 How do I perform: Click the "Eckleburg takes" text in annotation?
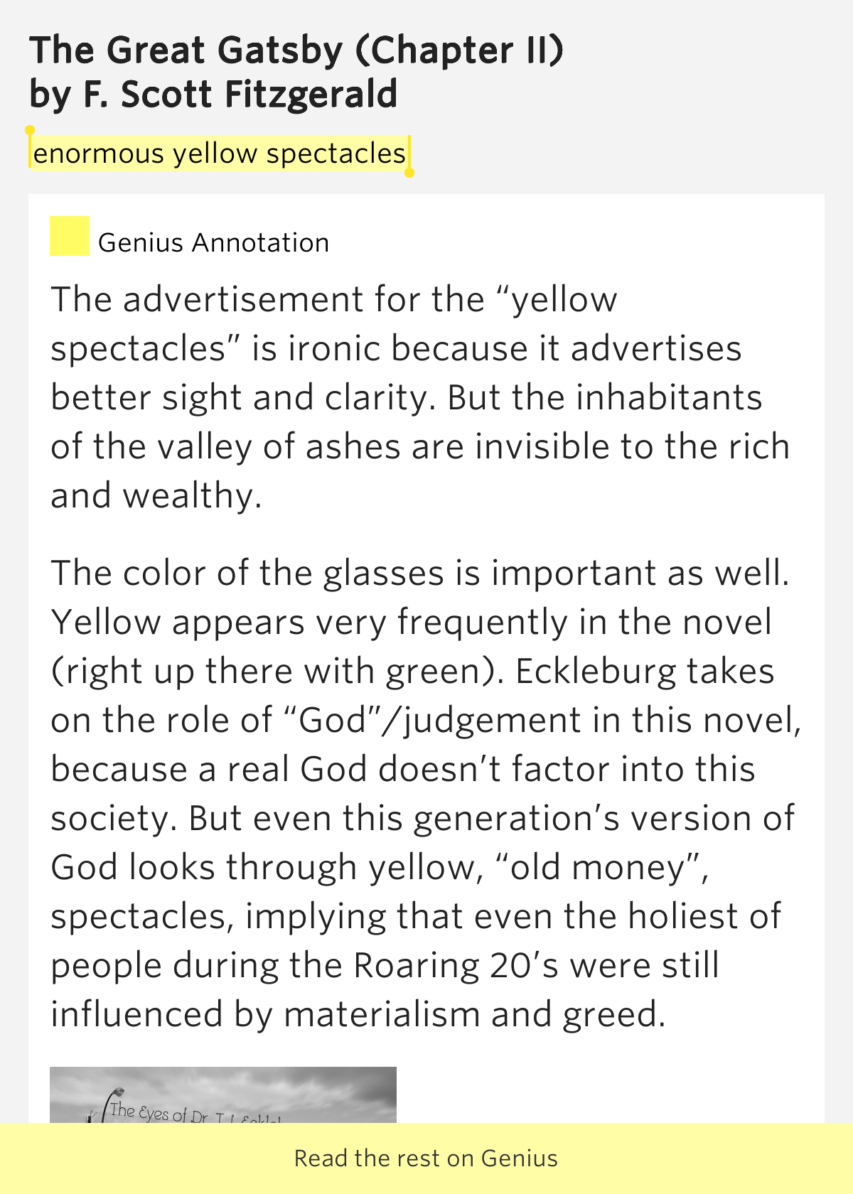(645, 672)
